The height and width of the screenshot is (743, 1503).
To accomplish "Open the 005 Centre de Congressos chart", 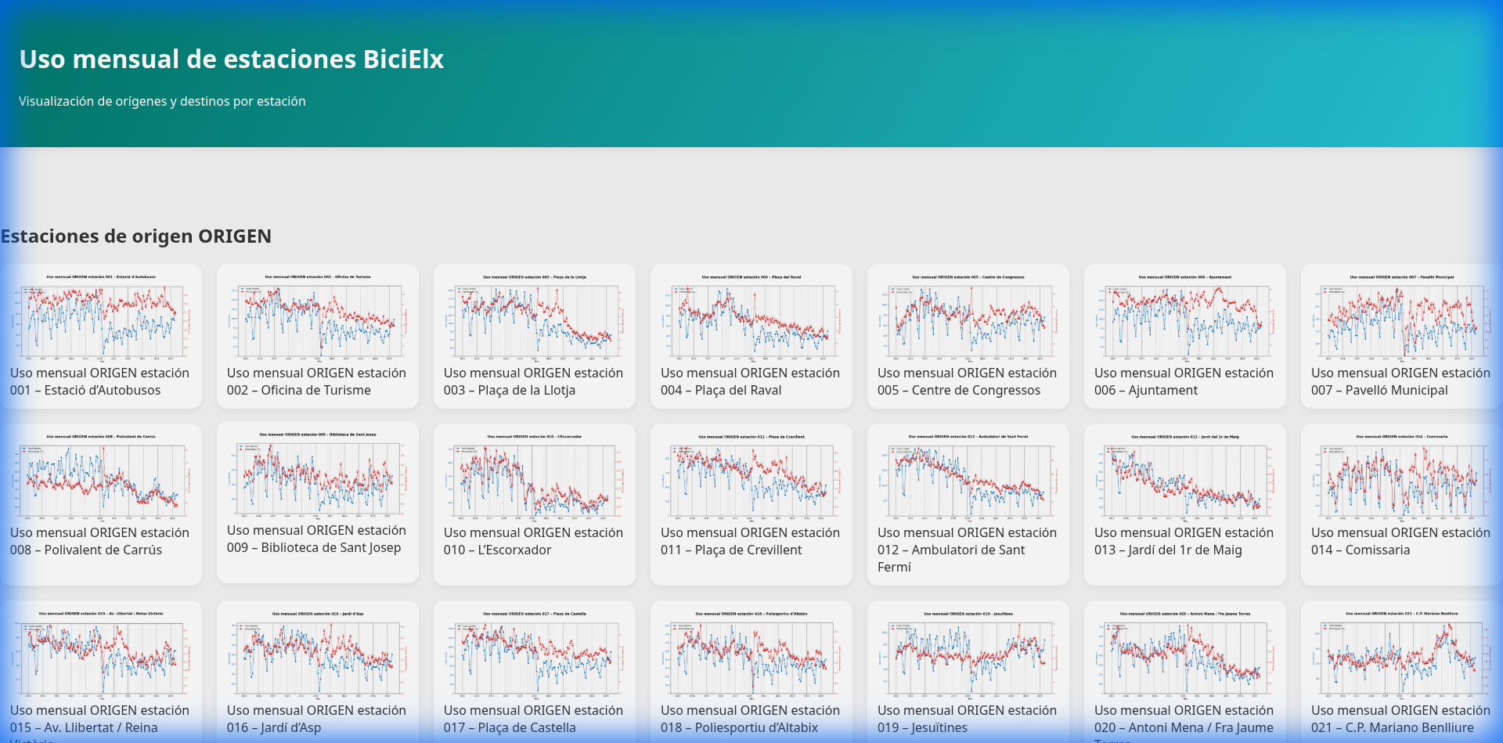I will (x=968, y=316).
